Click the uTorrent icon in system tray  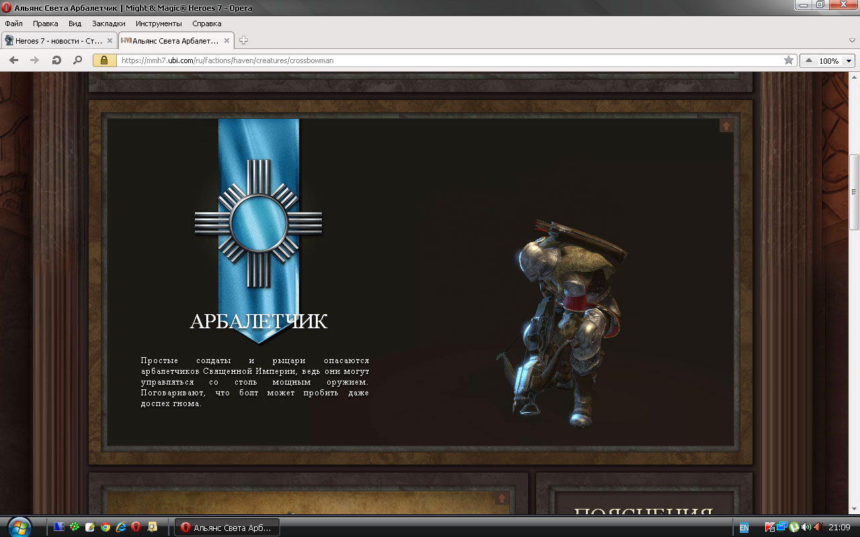tap(794, 528)
